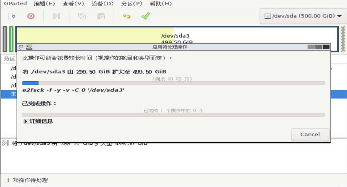
Task: Click the 分区 column header
Action: pyautogui.click(x=9, y=59)
